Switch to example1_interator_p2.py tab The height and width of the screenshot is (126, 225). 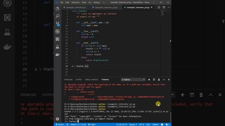(x=106, y=7)
